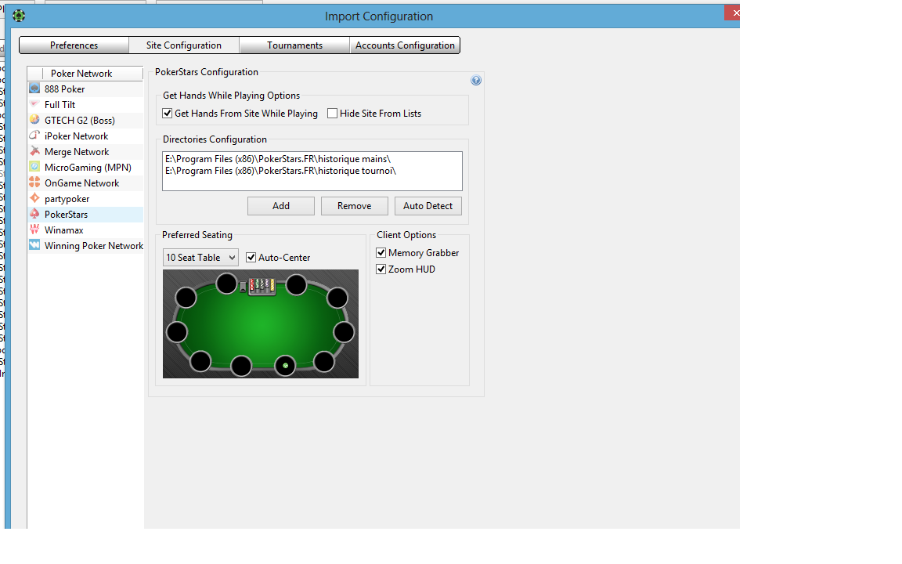Toggle the Auto-Center checkbox
This screenshot has width=902, height=564.
coord(251,257)
